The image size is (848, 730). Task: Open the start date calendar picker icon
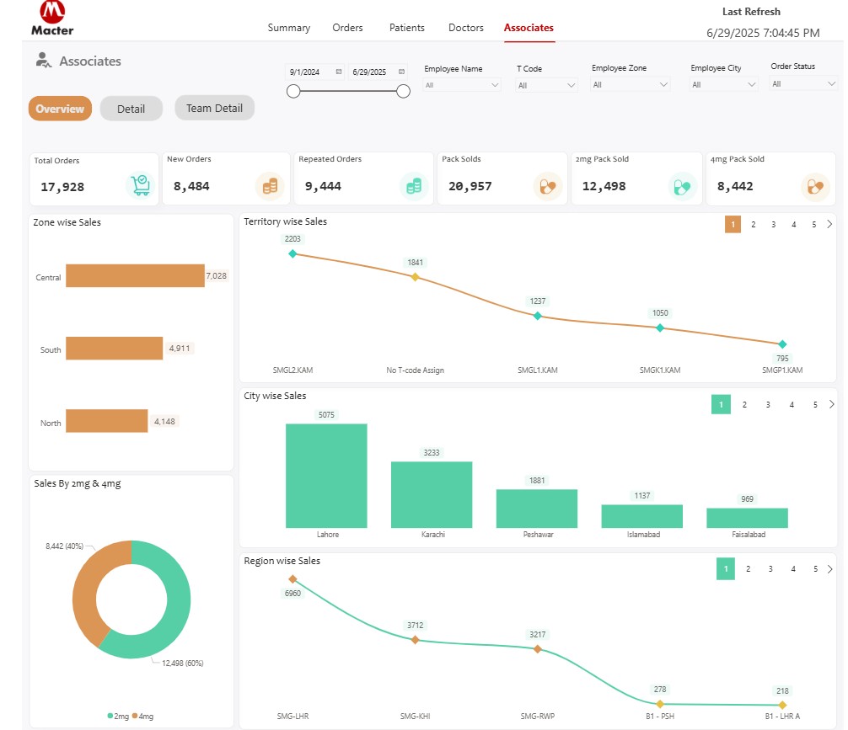tap(339, 72)
